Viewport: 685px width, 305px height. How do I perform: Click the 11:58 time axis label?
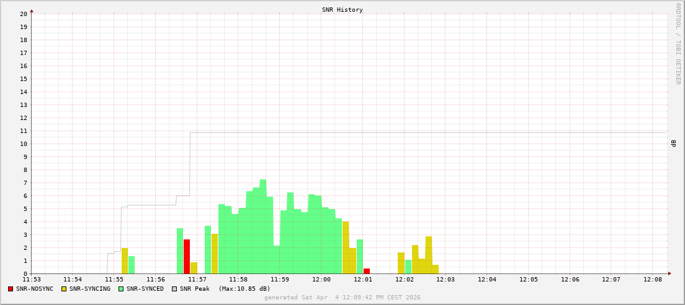(x=238, y=280)
